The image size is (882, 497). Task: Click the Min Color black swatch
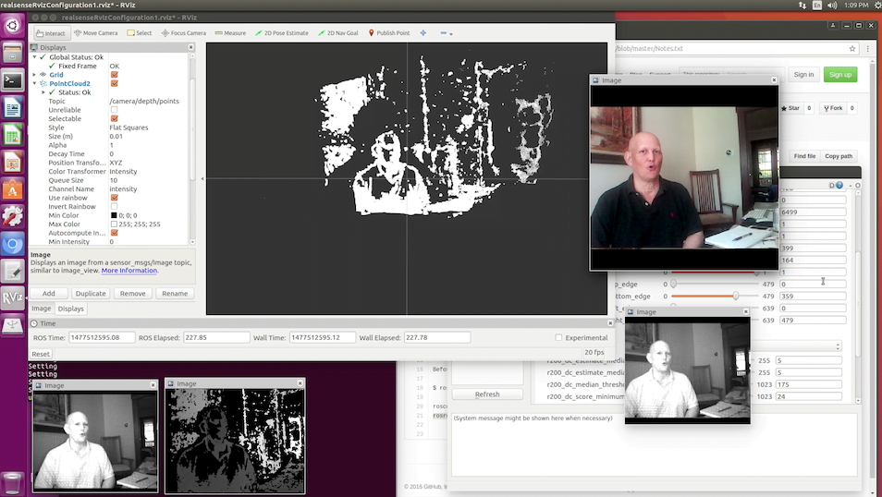click(114, 215)
